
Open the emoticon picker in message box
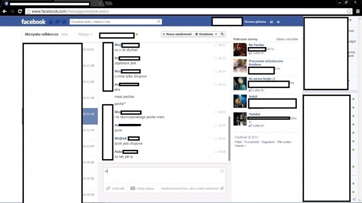click(x=222, y=170)
